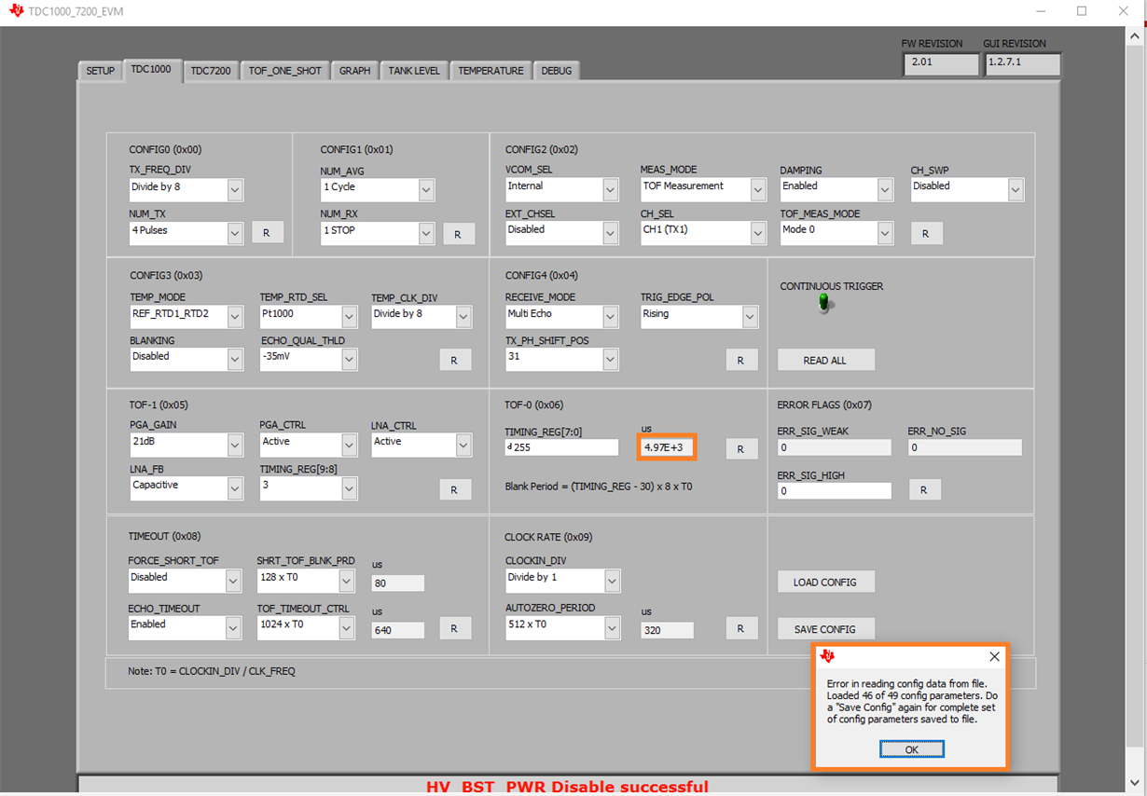Viewport: 1147px width, 796px height.
Task: Click the SAVE CONFIG button
Action: coord(825,629)
